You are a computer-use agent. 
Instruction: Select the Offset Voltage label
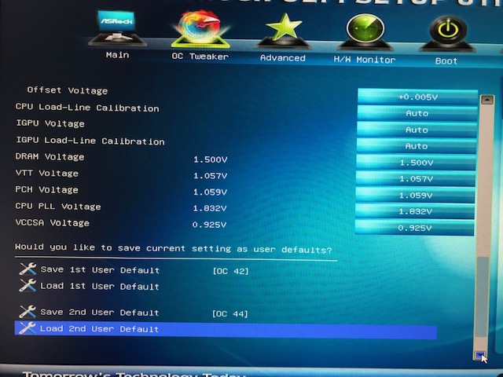pyautogui.click(x=68, y=90)
